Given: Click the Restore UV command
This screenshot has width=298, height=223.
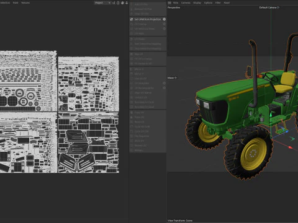Looking at the screenshot, I should (148, 146).
